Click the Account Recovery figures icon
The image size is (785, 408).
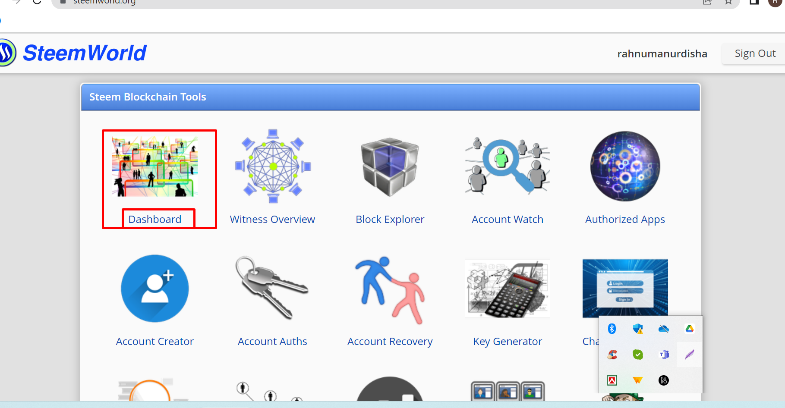point(390,290)
